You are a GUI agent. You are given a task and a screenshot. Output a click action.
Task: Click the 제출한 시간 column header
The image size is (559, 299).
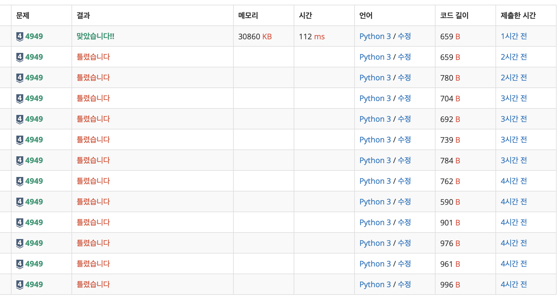518,15
